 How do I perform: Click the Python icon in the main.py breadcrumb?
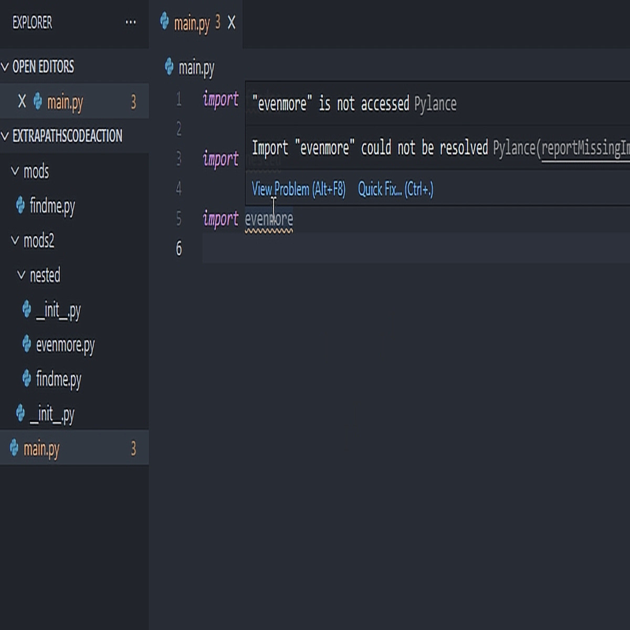(169, 67)
